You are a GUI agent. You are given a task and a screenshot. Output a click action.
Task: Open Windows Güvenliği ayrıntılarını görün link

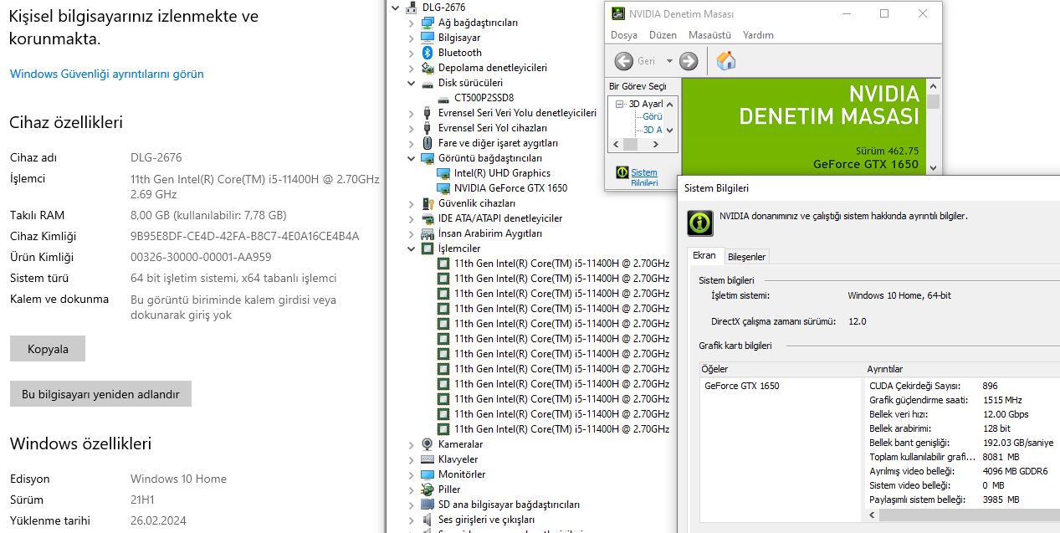107,74
